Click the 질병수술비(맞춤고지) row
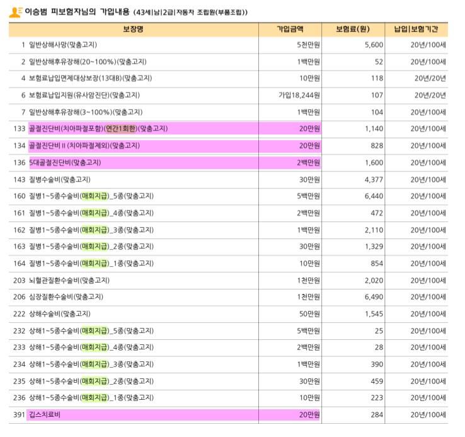 click(59, 179)
